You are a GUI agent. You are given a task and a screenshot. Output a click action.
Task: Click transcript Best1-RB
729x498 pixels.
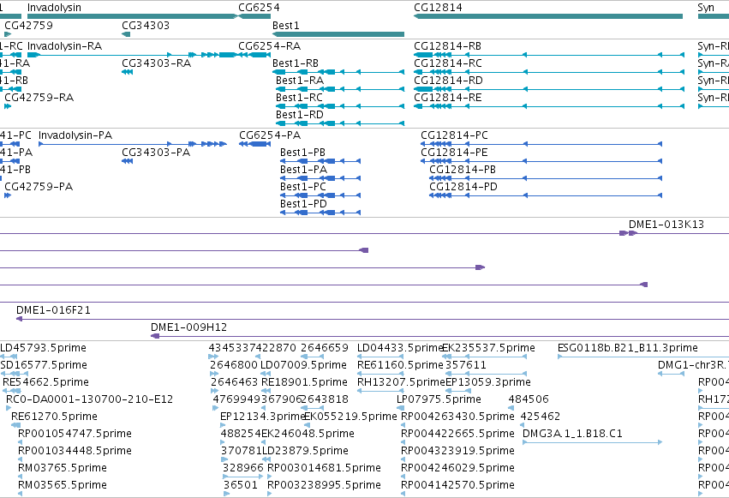(x=338, y=72)
